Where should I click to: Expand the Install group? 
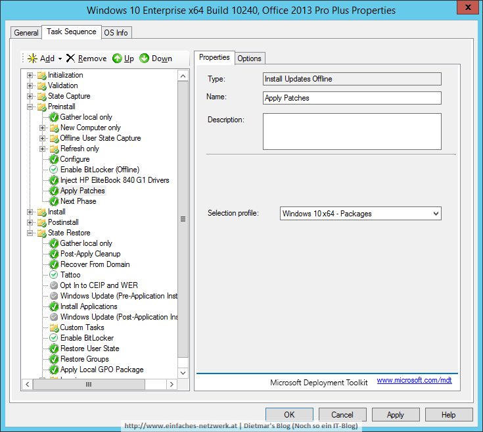click(x=30, y=212)
